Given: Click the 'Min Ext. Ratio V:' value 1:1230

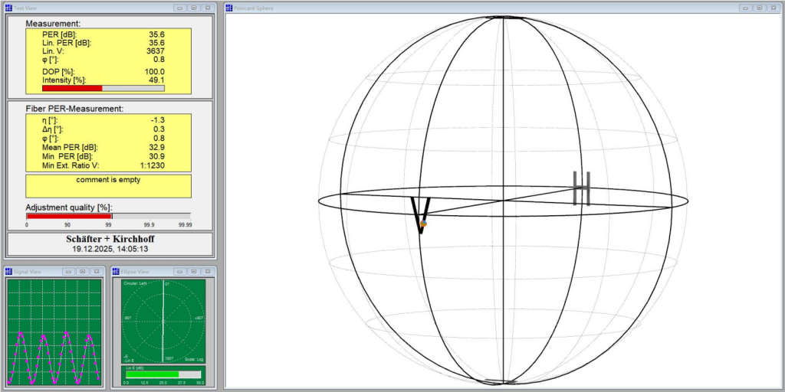Looking at the screenshot, I should pyautogui.click(x=153, y=165).
